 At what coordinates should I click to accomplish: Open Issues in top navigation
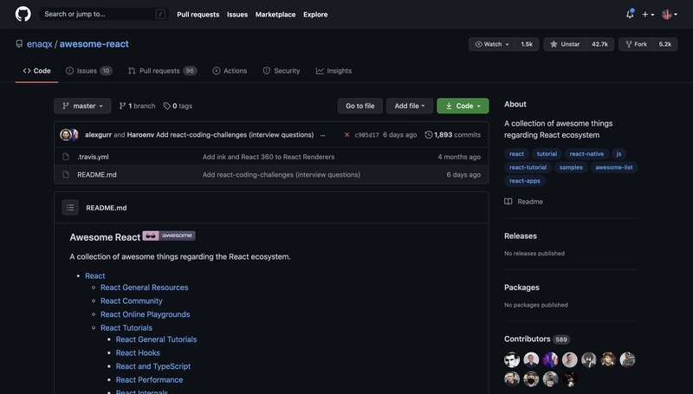pyautogui.click(x=237, y=15)
